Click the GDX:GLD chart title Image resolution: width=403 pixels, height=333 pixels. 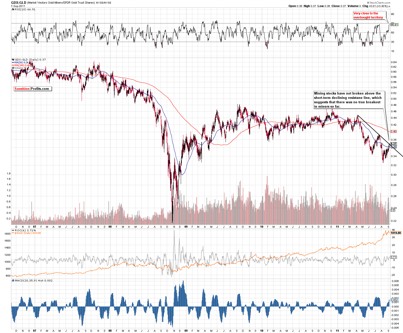click(x=19, y=3)
